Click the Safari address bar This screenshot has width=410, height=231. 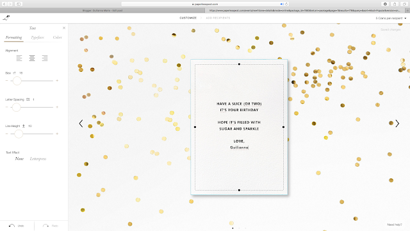coord(205,4)
